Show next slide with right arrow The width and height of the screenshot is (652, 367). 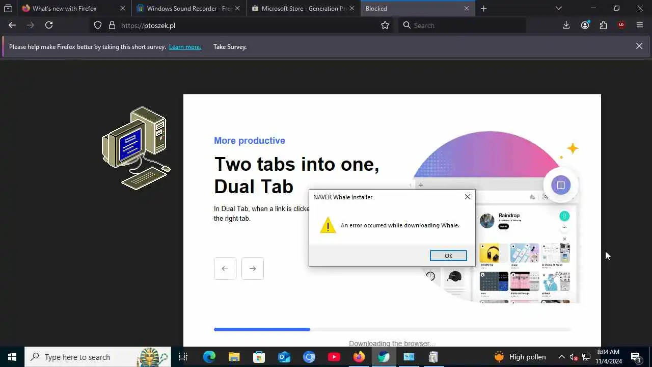tap(253, 269)
